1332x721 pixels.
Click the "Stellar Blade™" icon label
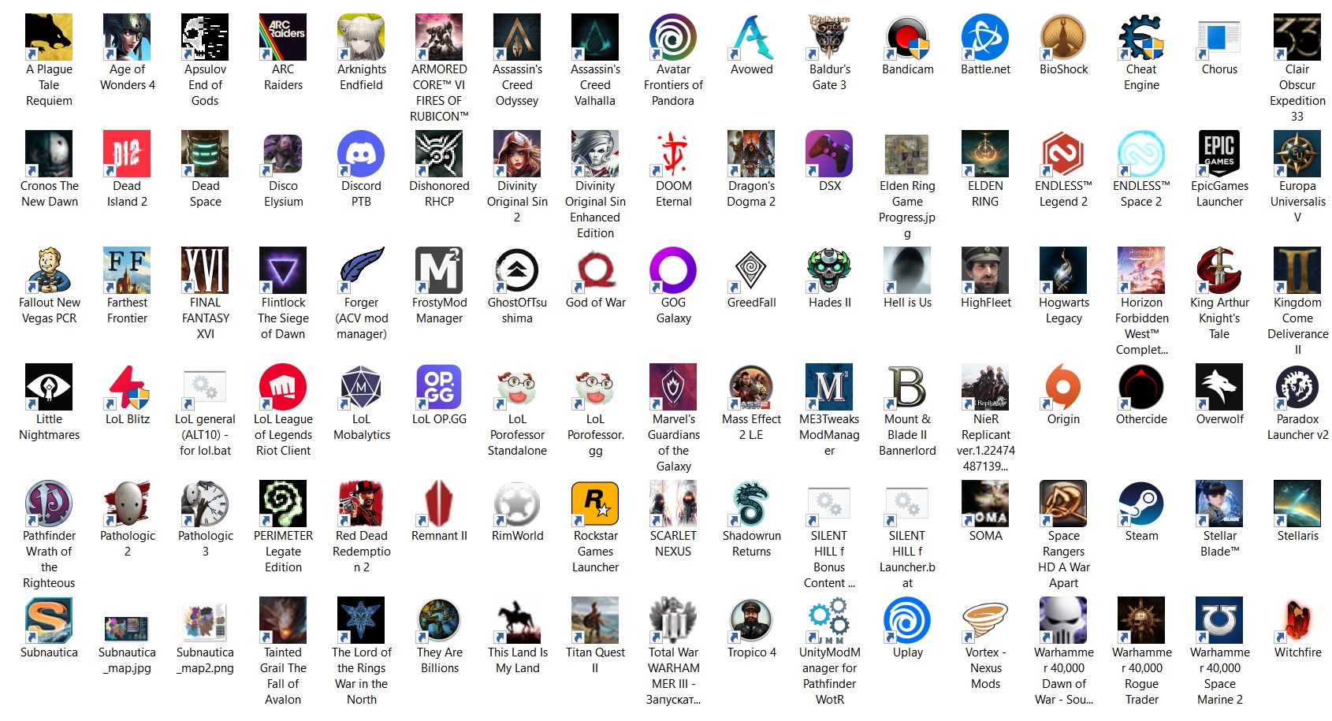pyautogui.click(x=1219, y=544)
